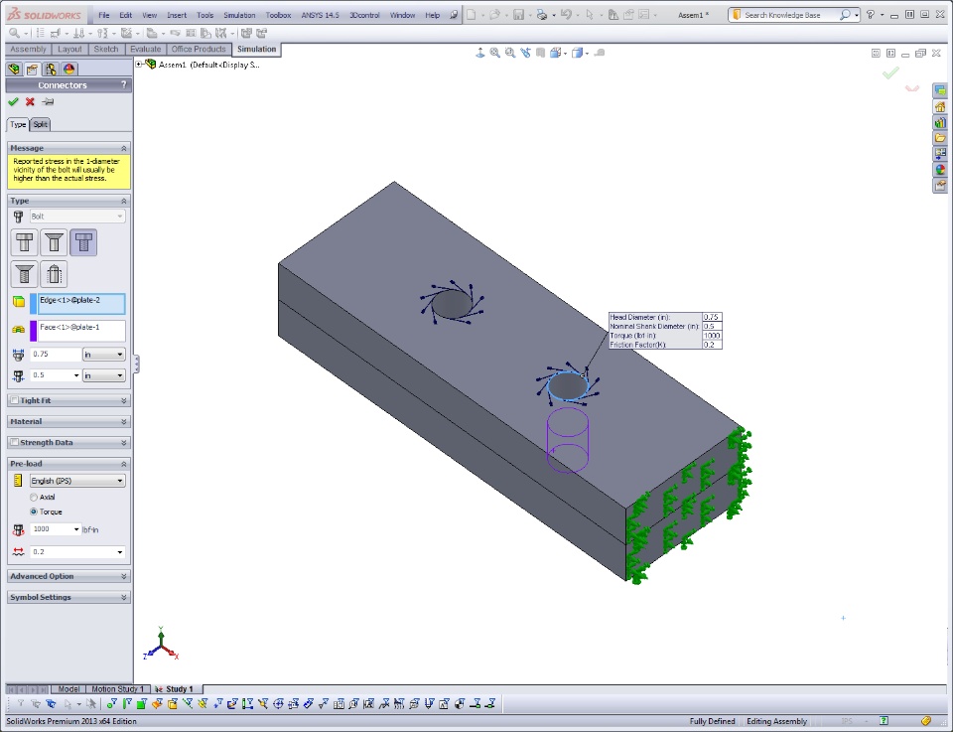Open Design Library task pane icon
The image size is (953, 732).
click(940, 122)
